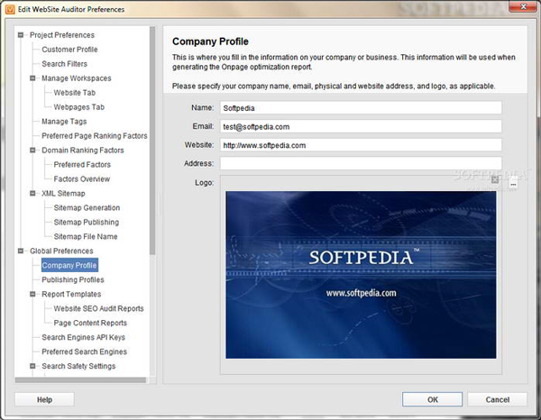Image resolution: width=541 pixels, height=420 pixels.
Task: Open Customer Profile preferences
Action: click(x=69, y=50)
